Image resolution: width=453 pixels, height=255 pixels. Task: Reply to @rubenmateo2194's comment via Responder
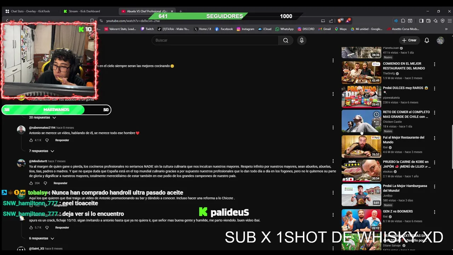click(62, 140)
